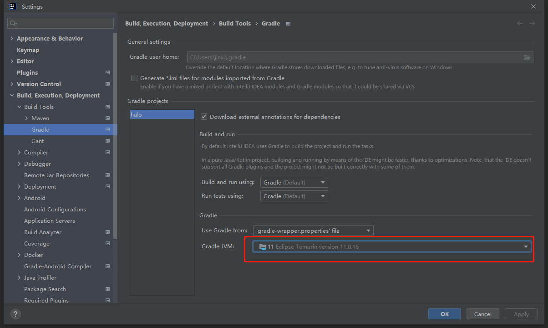Screen dimensions: 548x328
Task: Open the Gradle JVM dropdown arrow
Action: (x=526, y=246)
